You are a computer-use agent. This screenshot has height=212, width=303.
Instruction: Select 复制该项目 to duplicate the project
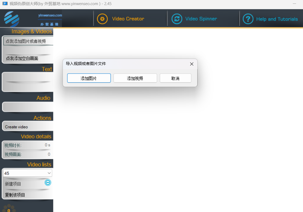click(x=15, y=195)
